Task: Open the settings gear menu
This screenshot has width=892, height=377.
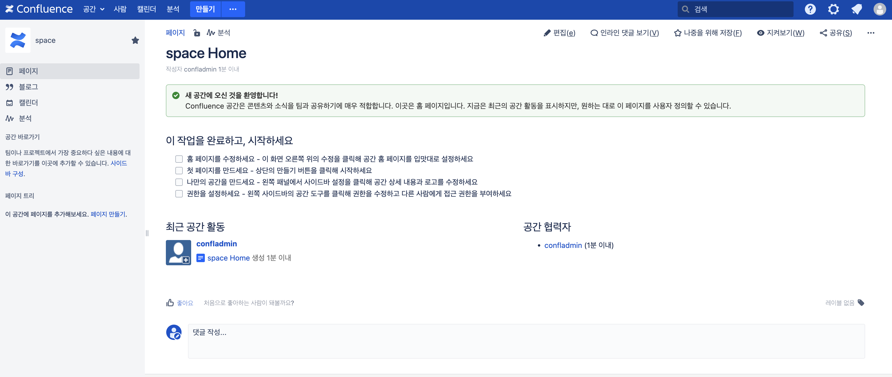Action: pos(833,9)
